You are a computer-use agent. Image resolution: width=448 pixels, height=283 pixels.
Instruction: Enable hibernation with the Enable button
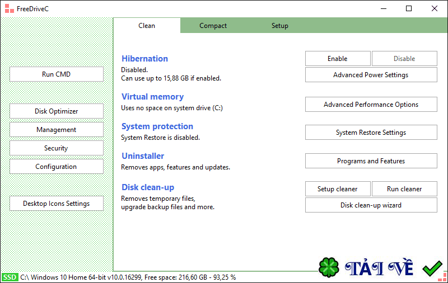click(338, 59)
